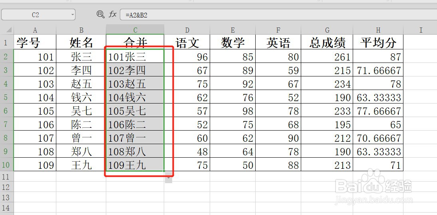Select row 5 header
This screenshot has width=437, height=215.
tap(7, 97)
